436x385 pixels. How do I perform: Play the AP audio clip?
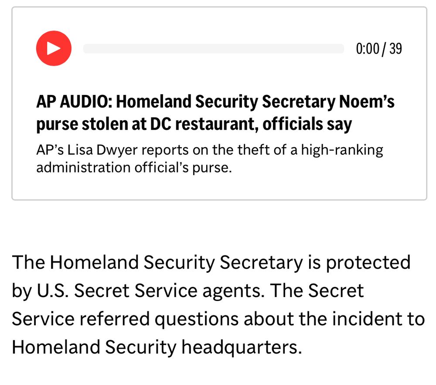coord(53,48)
